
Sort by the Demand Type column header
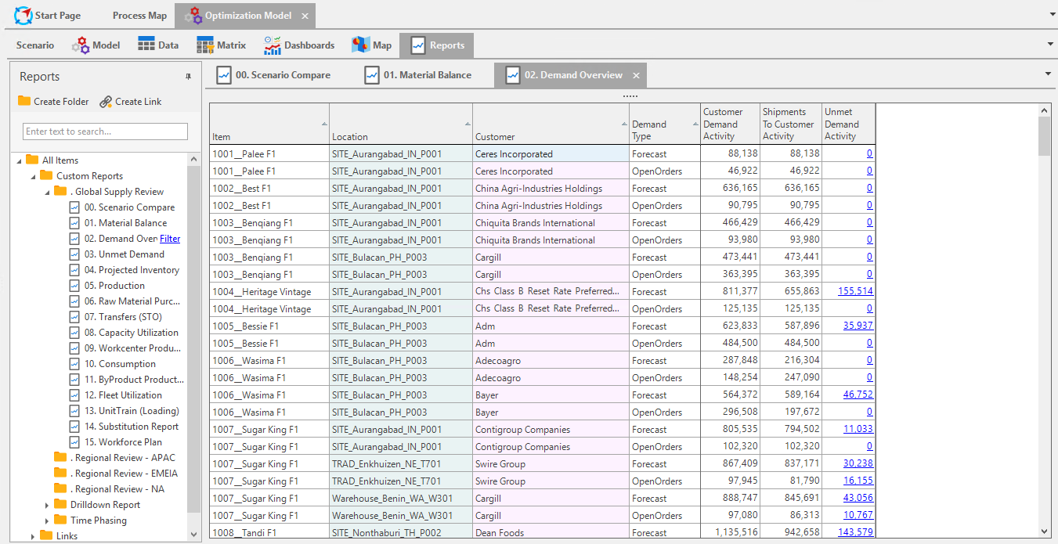[x=664, y=124]
